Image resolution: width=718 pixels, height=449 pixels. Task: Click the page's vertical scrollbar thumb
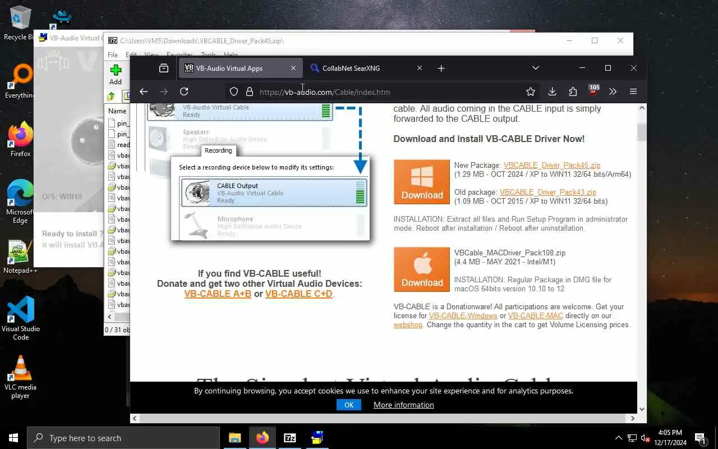[x=642, y=132]
